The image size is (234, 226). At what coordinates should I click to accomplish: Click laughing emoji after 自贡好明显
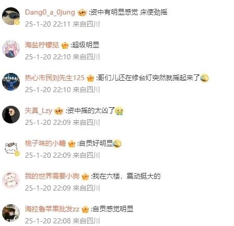pos(117,144)
